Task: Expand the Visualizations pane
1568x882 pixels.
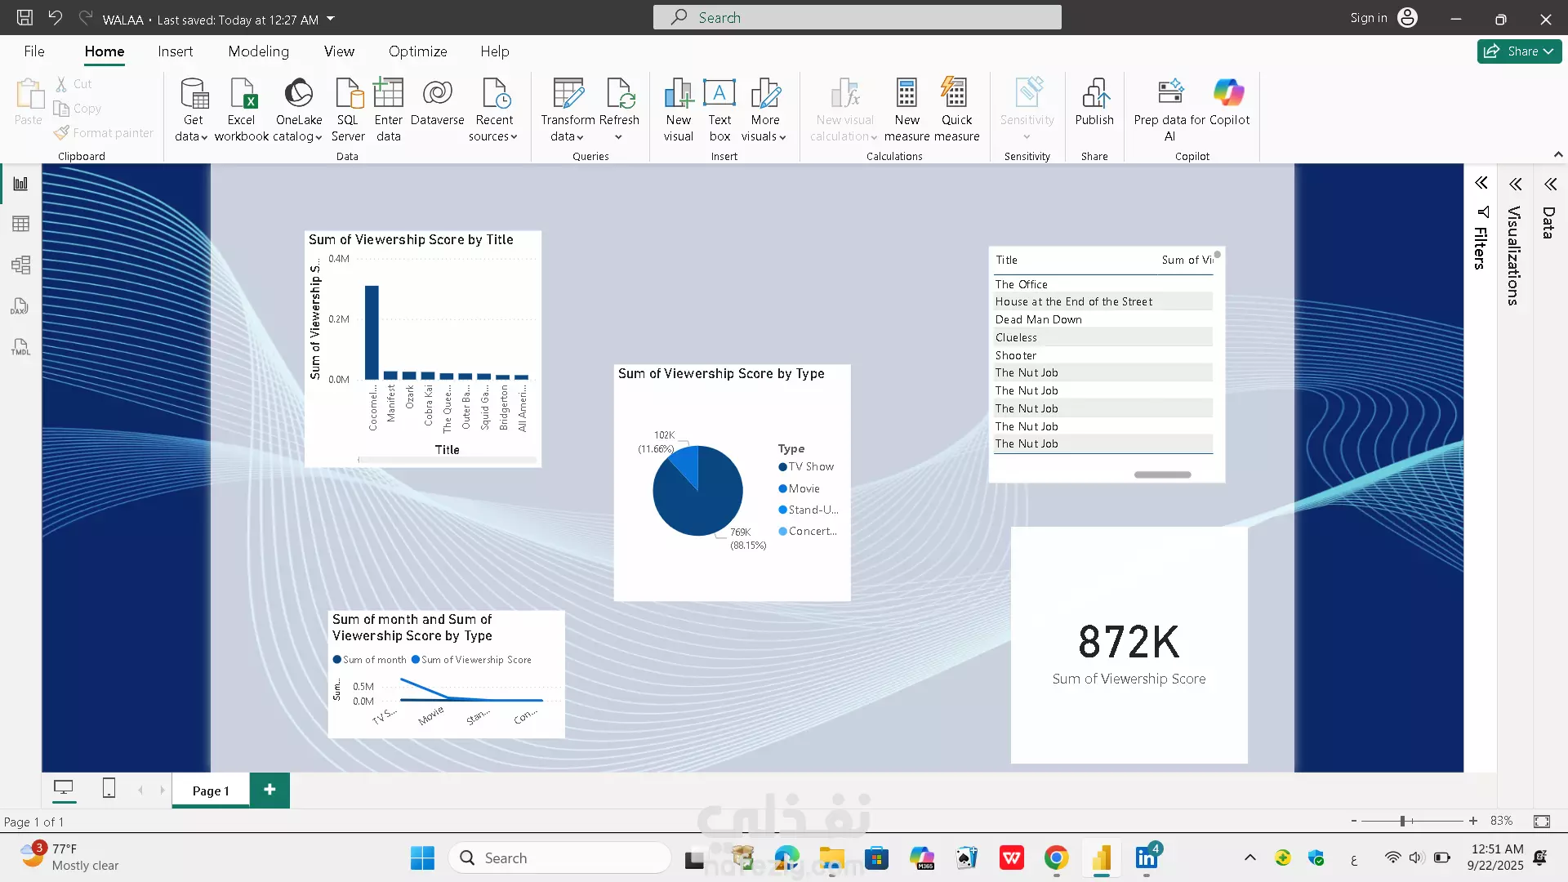Action: (1515, 184)
